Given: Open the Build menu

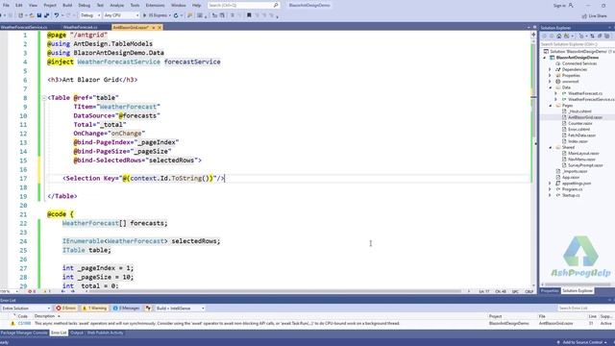Looking at the screenshot, I should 67,6.
